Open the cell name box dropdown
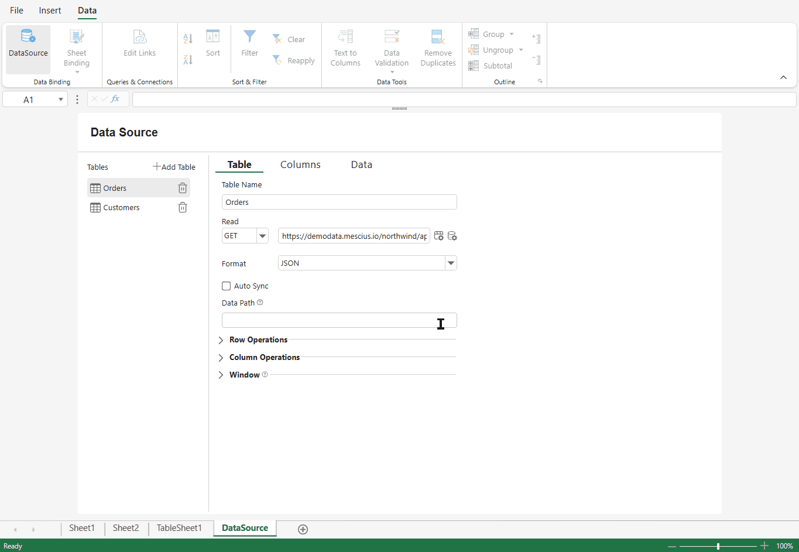 tap(61, 100)
